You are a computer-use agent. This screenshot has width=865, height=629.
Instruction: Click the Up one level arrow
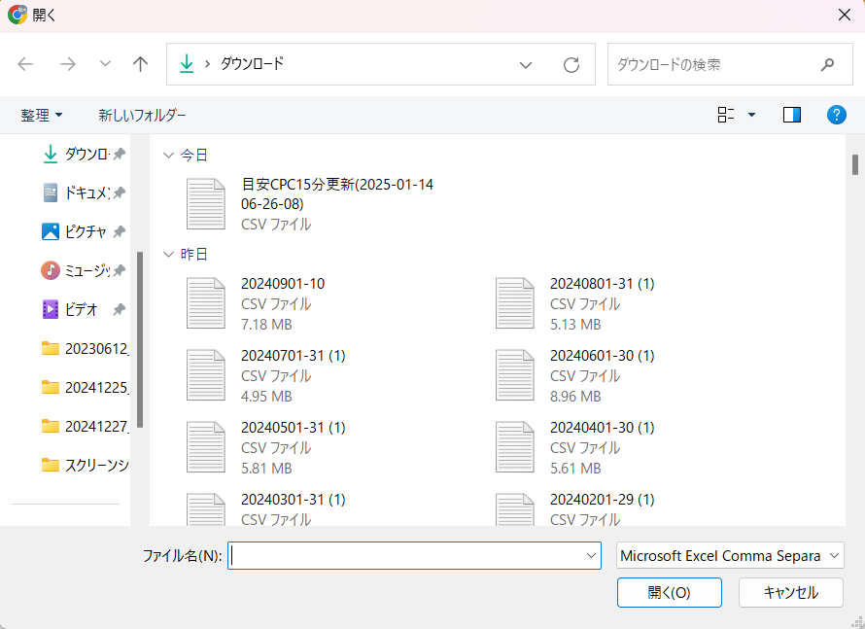pyautogui.click(x=141, y=64)
